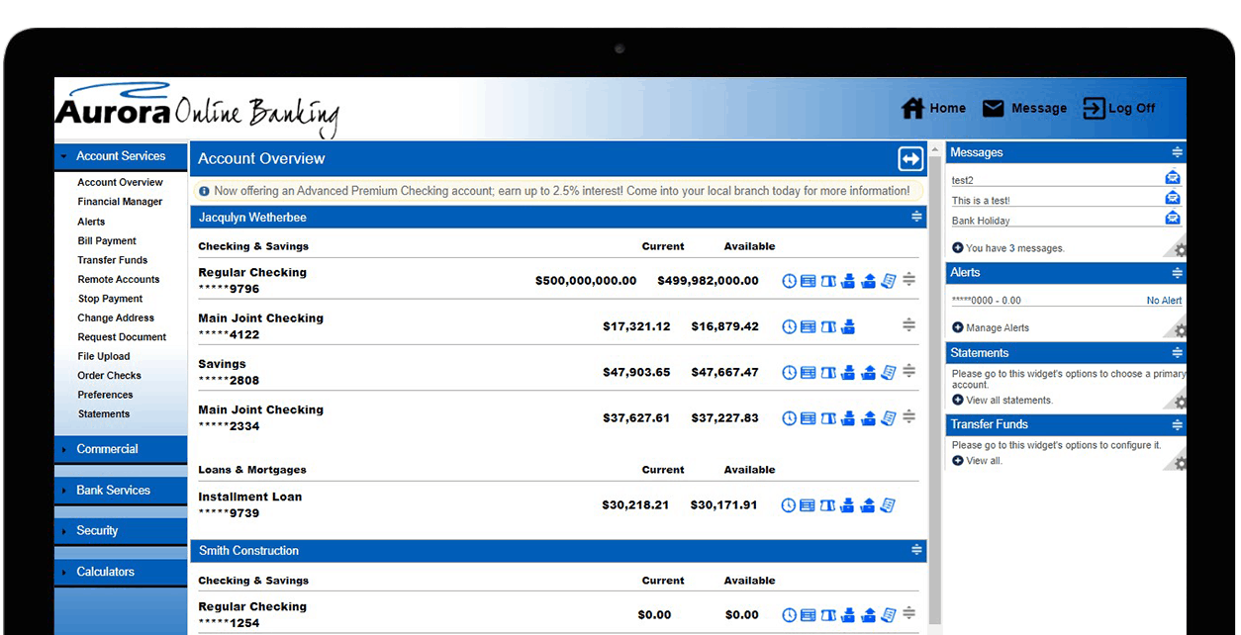Click 'View all.' under Transfer Funds widget
Screen dimensions: 1241x635
(x=977, y=461)
